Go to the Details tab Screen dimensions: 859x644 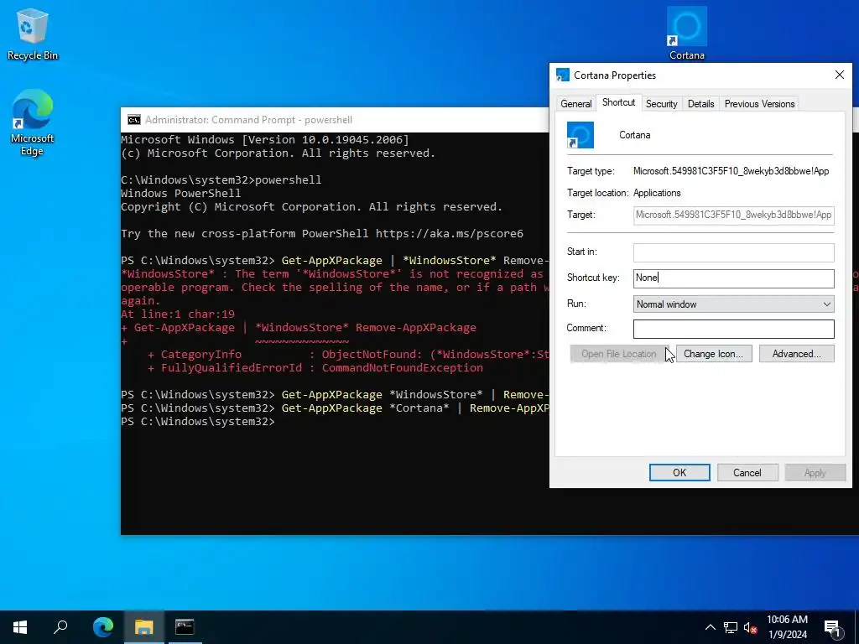coord(700,104)
